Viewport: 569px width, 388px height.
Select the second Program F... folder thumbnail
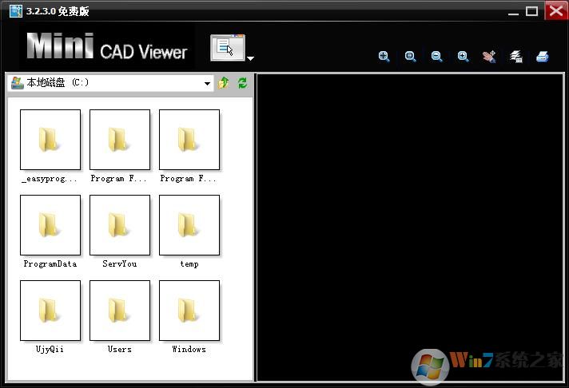point(189,140)
